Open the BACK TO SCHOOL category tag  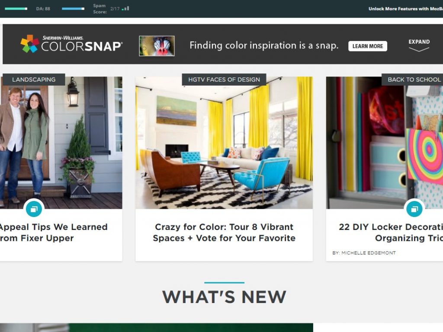click(412, 80)
